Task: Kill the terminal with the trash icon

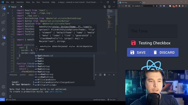Action: pos(105,75)
